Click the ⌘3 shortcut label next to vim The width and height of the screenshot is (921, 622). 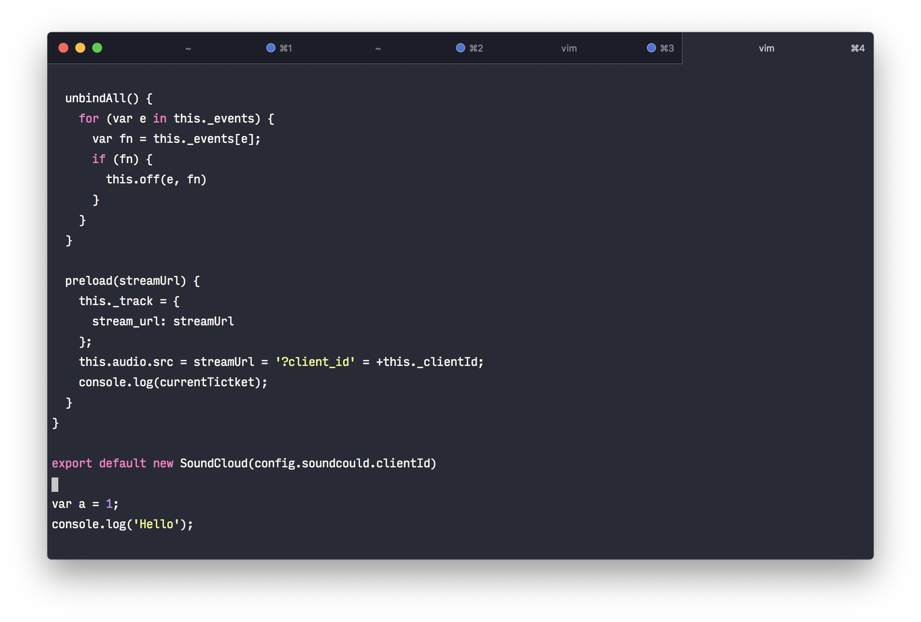(667, 48)
